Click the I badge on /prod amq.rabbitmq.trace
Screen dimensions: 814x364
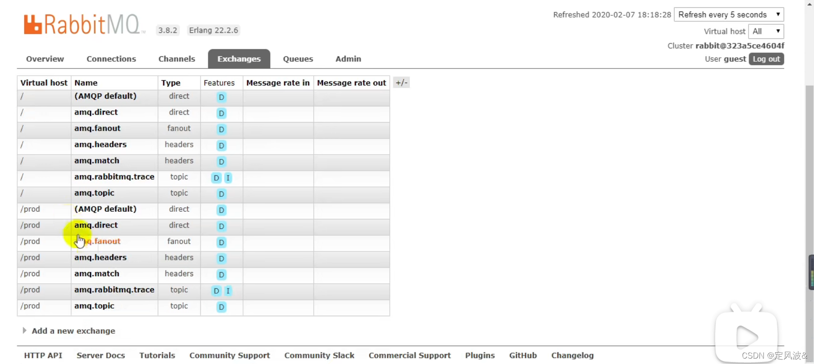pos(228,291)
